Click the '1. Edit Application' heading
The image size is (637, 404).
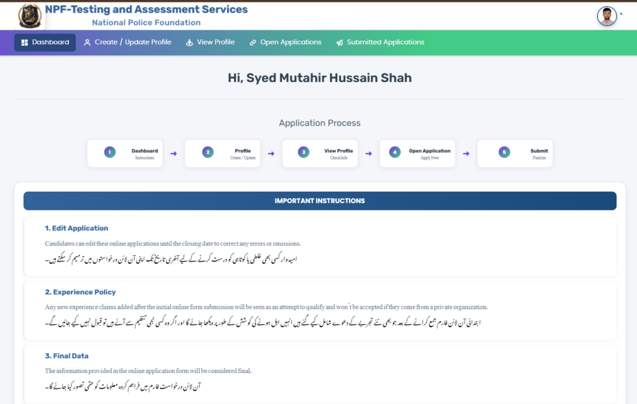tap(77, 228)
